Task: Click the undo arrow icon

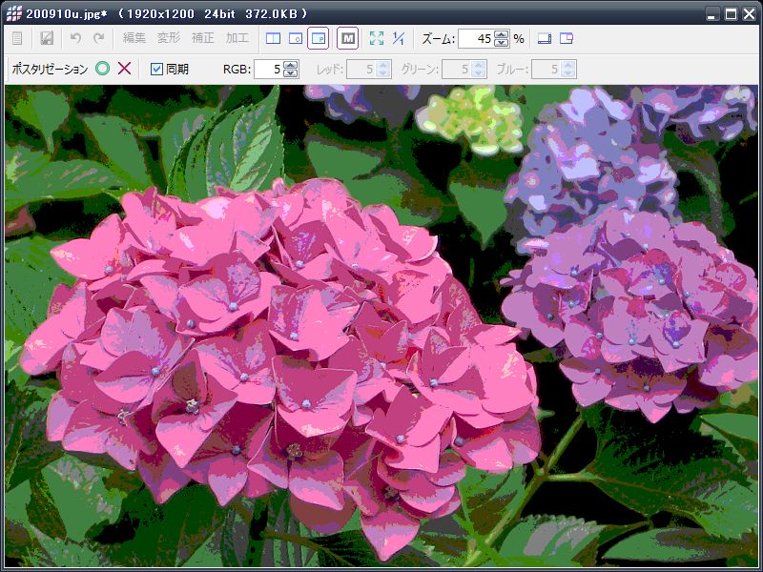Action: click(75, 39)
